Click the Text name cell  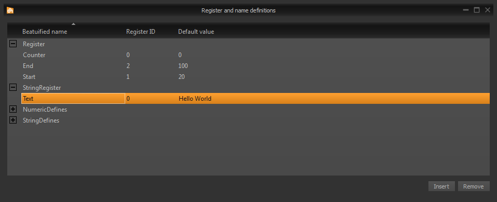[x=73, y=99]
